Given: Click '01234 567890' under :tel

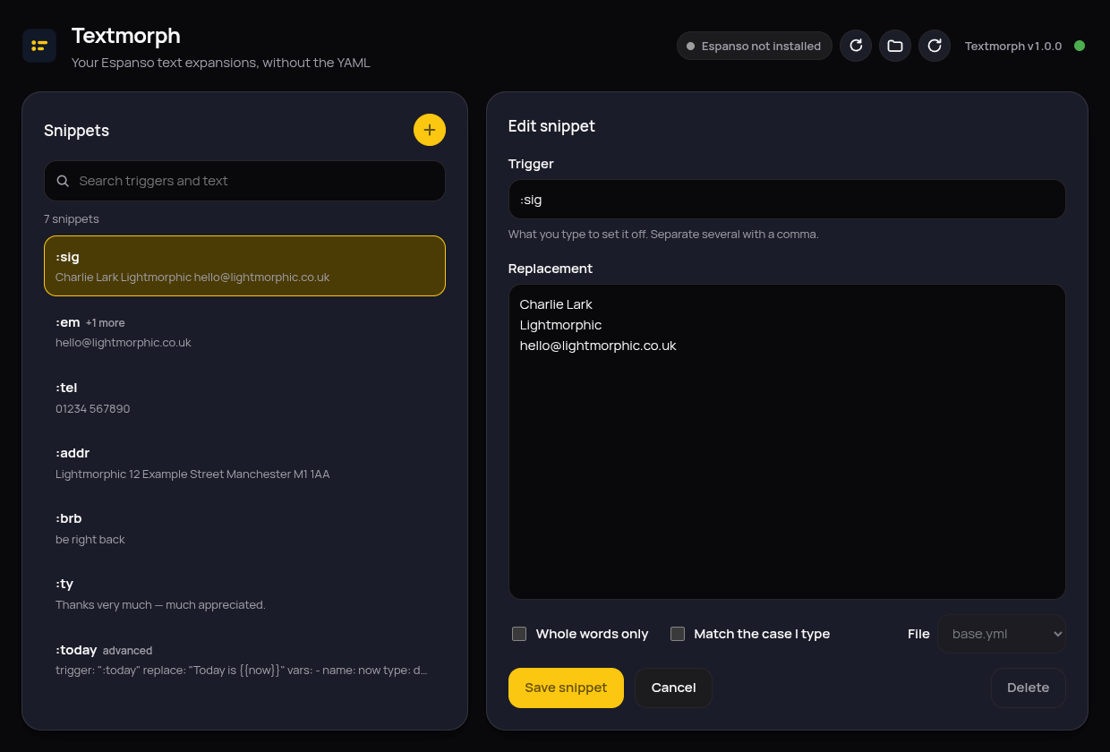Looking at the screenshot, I should point(93,409).
